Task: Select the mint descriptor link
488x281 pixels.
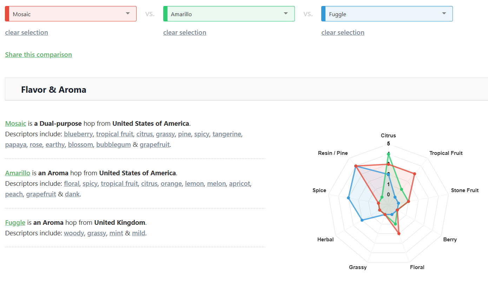Action: (116, 233)
